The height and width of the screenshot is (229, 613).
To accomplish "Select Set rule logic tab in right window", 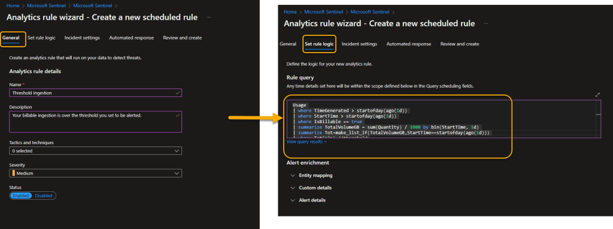I will pyautogui.click(x=319, y=44).
